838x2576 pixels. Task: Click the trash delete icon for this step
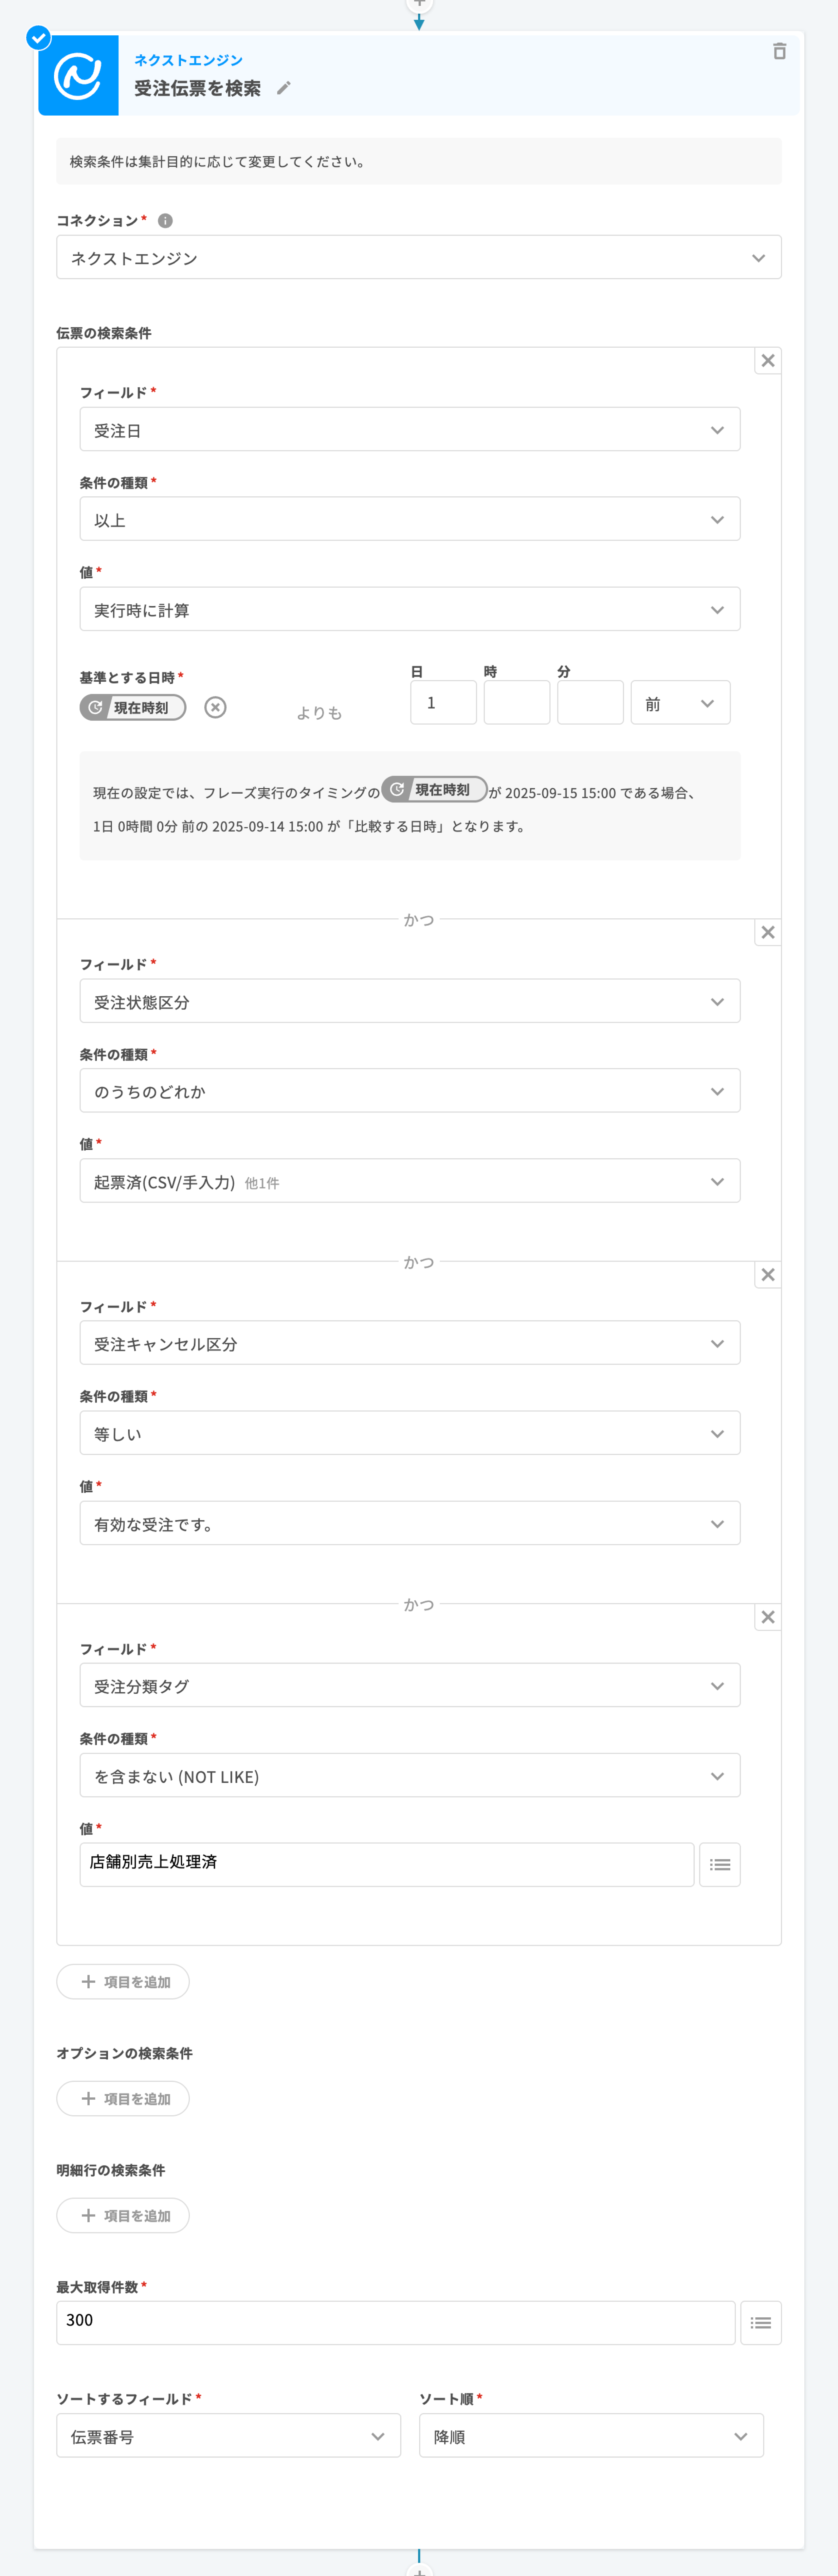(779, 51)
